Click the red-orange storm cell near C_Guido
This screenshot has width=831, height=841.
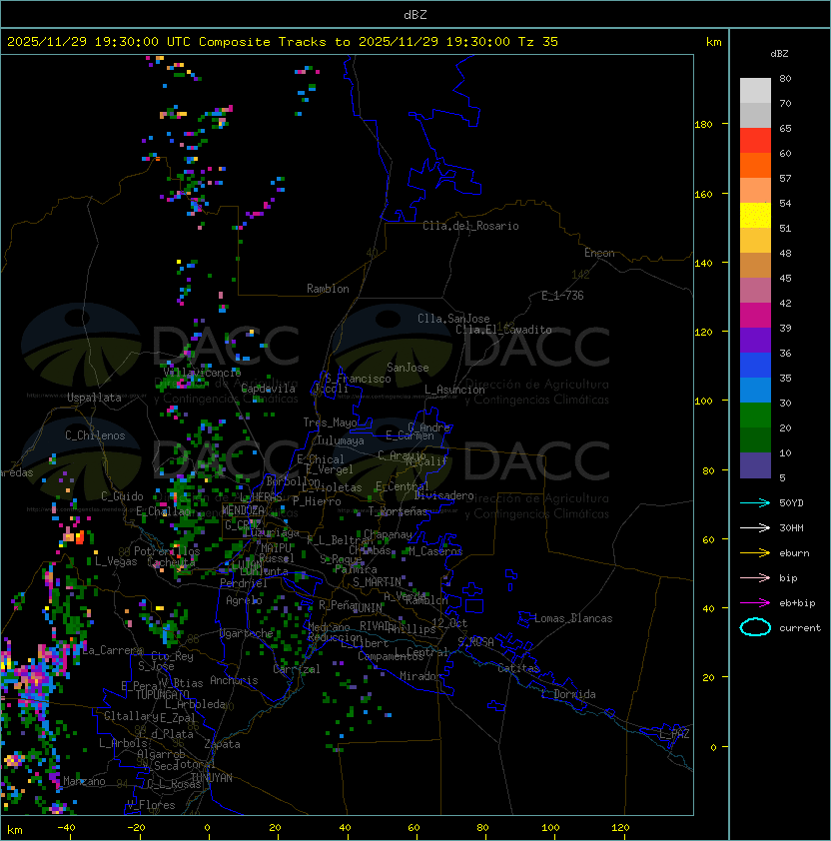coord(79,537)
